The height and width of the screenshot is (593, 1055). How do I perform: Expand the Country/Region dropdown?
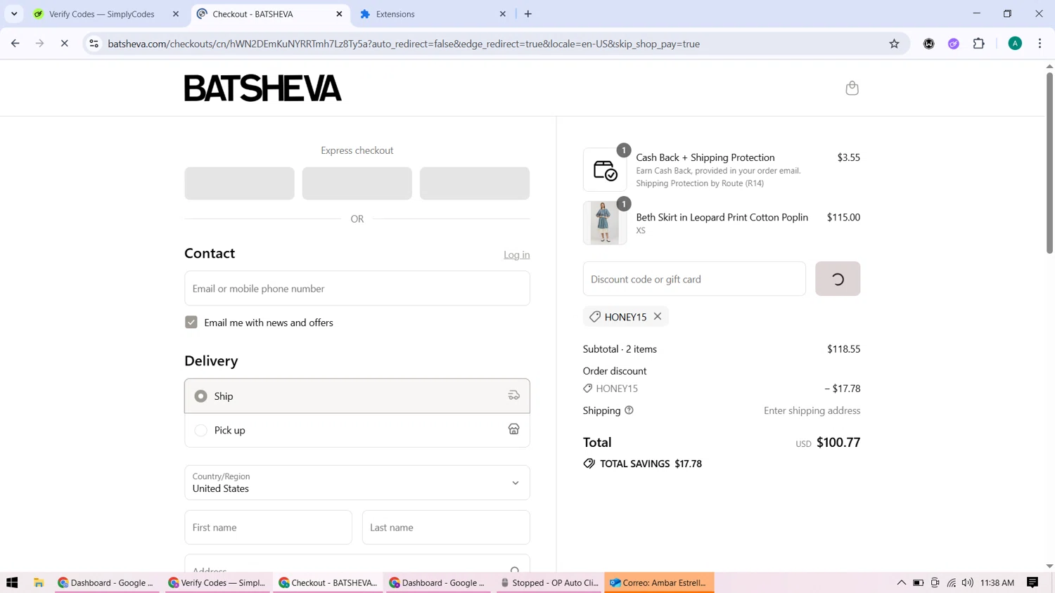357,483
